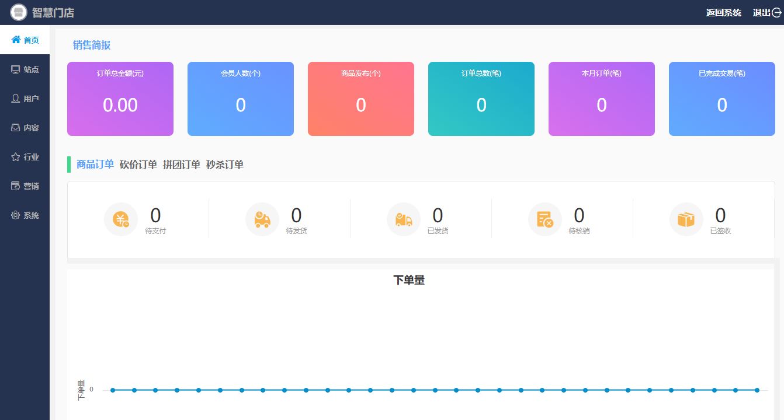
Task: Click the 已发货 truck check icon
Action: 404,219
